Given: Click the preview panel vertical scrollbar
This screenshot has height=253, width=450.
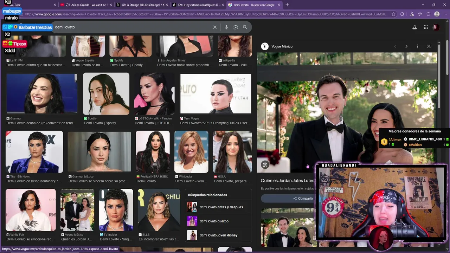Looking at the screenshot, I should pos(439,76).
